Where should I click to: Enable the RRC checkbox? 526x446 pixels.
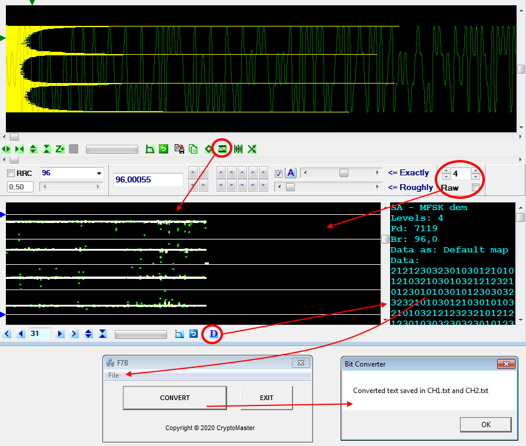click(10, 172)
